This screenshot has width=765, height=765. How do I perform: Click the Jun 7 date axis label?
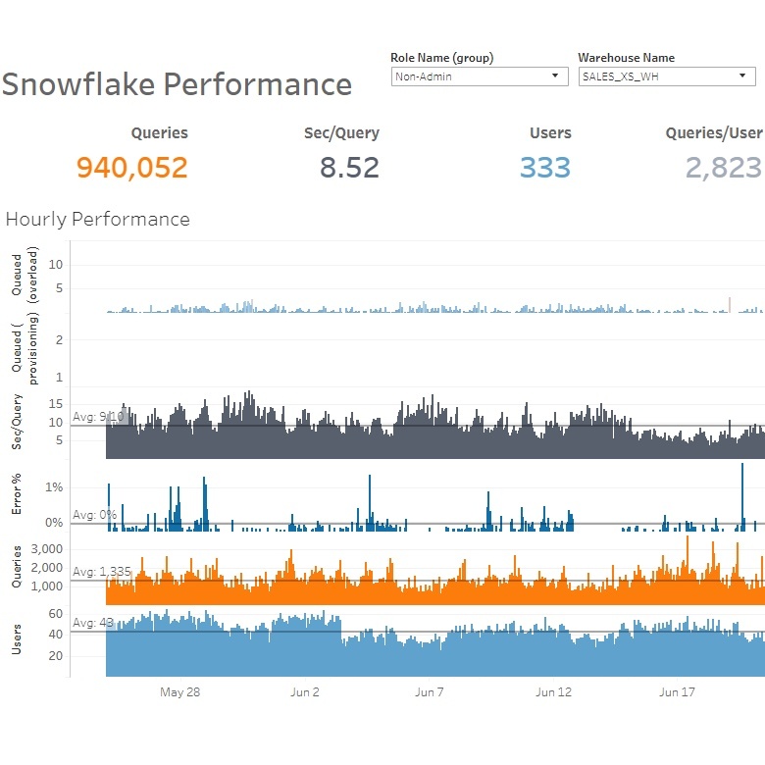pyautogui.click(x=429, y=692)
